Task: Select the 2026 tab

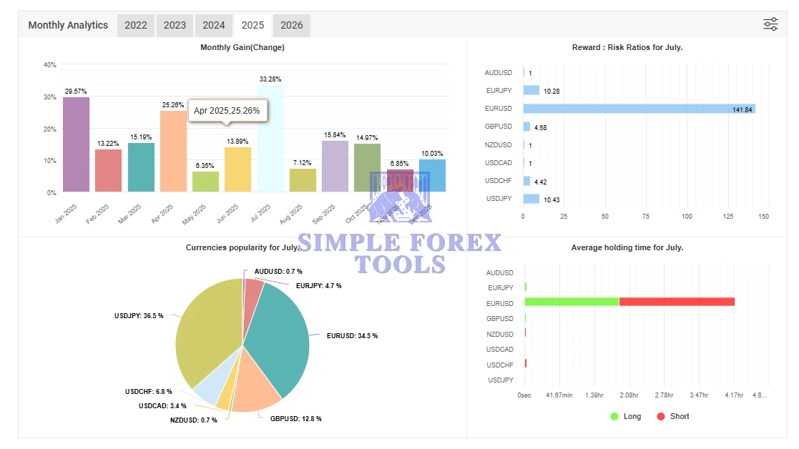Action: point(291,25)
